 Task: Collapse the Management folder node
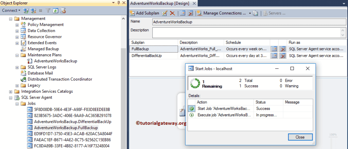click(x=11, y=19)
